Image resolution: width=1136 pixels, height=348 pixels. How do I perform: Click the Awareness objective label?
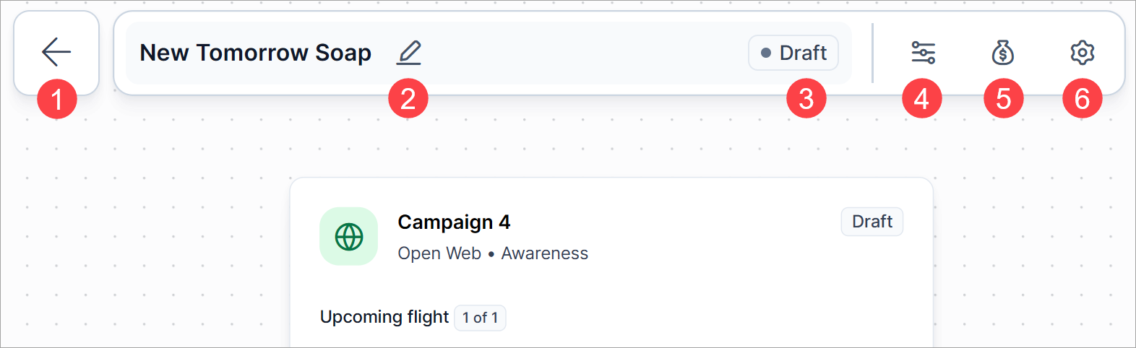tap(545, 253)
